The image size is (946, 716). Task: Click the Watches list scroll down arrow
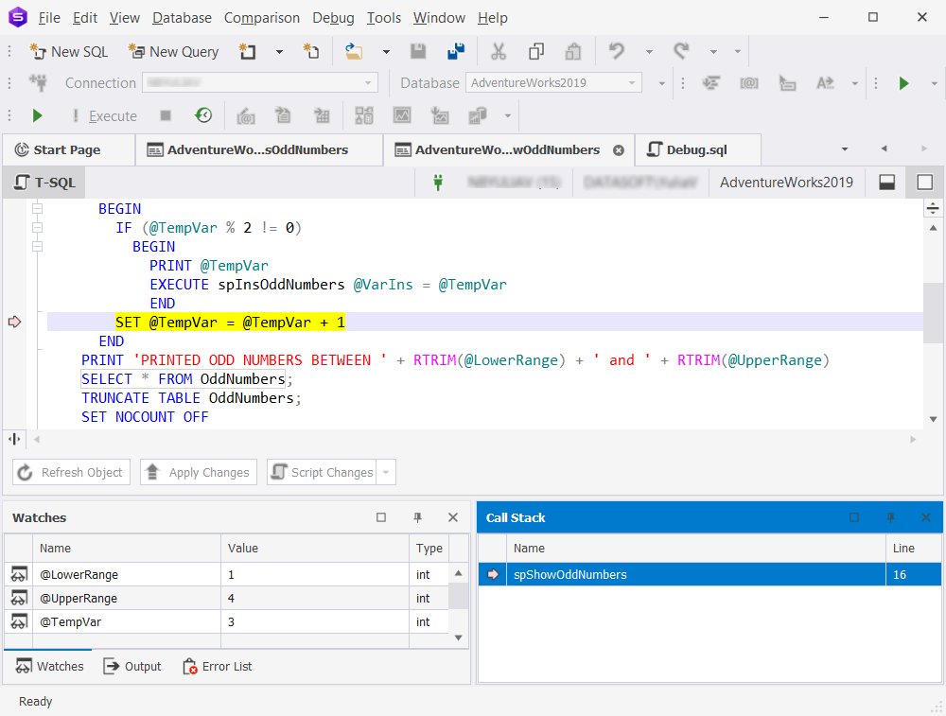click(x=459, y=637)
